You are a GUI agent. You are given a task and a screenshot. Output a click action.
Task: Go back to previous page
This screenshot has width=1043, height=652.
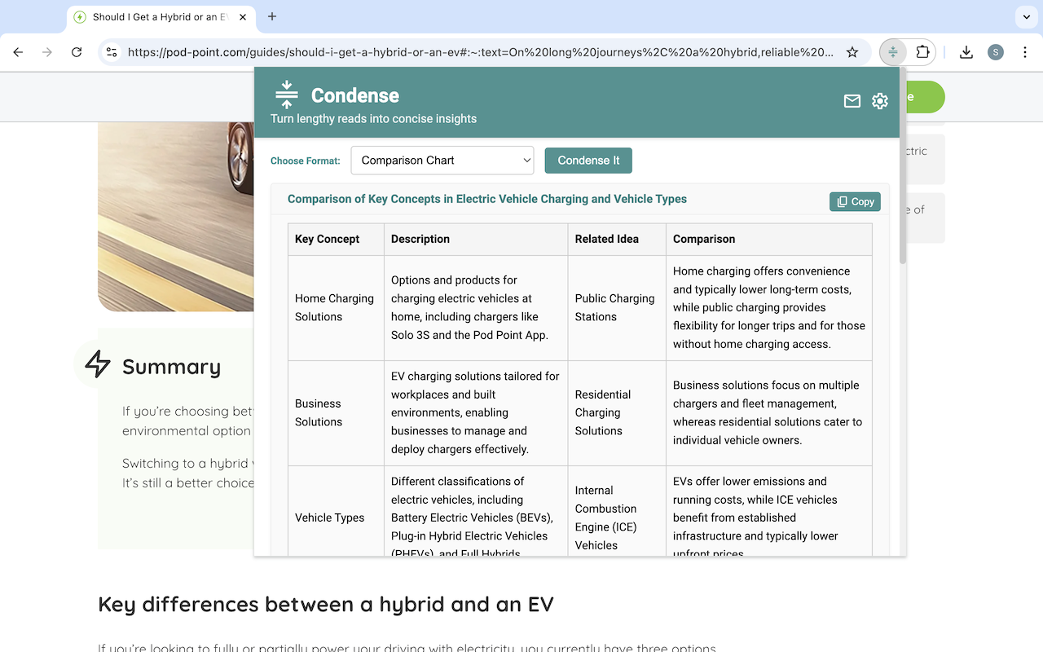[x=18, y=52]
